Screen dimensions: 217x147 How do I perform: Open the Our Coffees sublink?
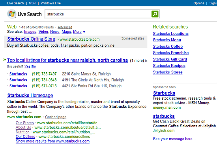pos(26,136)
